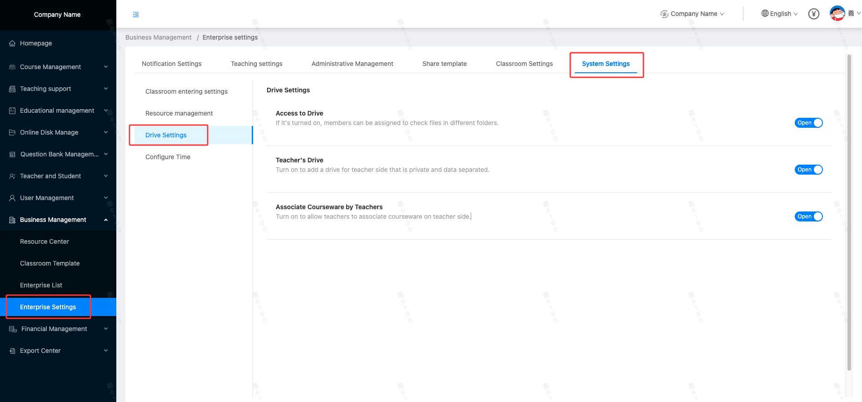Click the Homepage house icon

12,44
